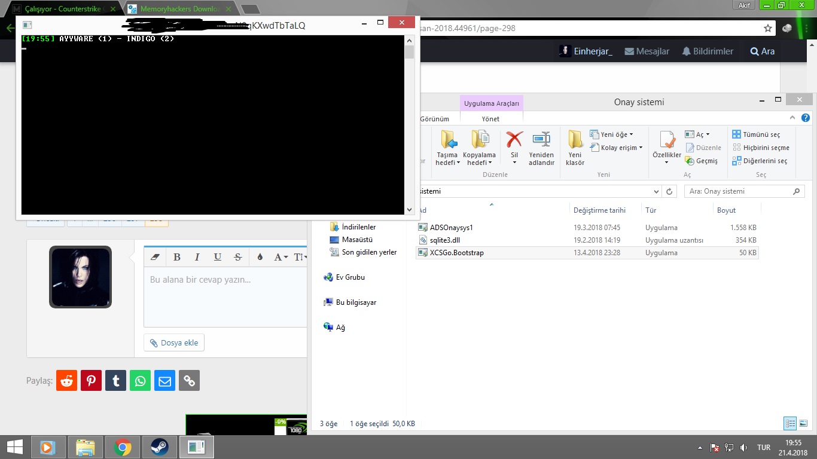
Task: Expand the address bar history dropdown
Action: 657,192
